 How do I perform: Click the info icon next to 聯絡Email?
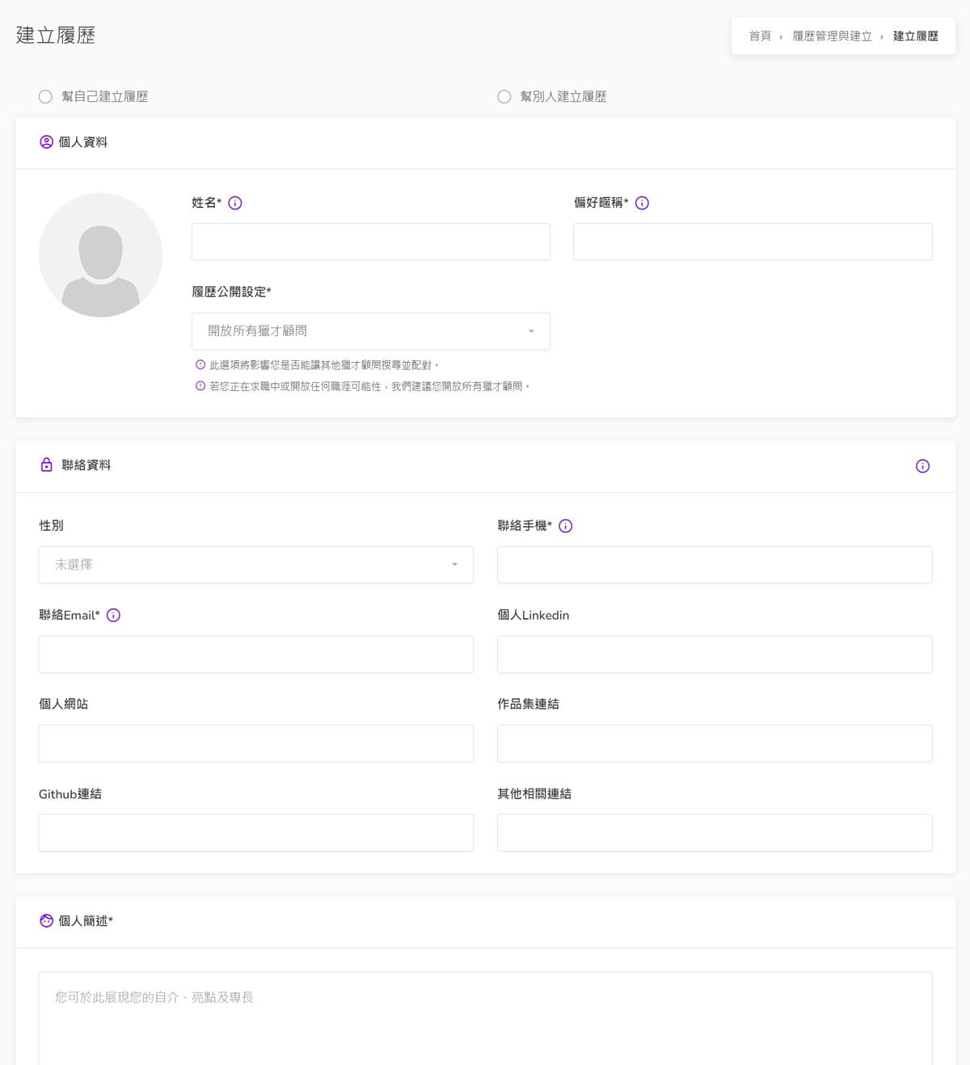tap(114, 615)
